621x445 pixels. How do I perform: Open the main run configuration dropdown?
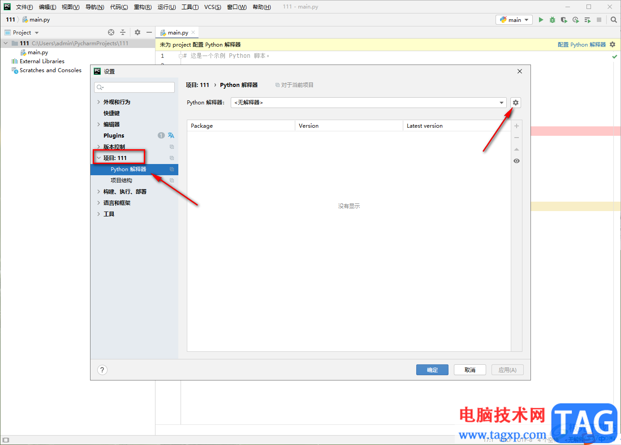tap(514, 20)
